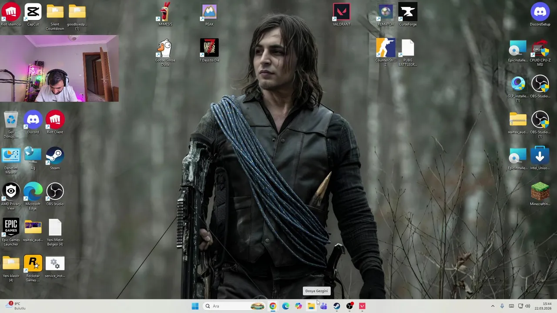This screenshot has width=557, height=313.
Task: Select the Epicinstaller icon beside Intel_Uniso
Action: (x=518, y=159)
